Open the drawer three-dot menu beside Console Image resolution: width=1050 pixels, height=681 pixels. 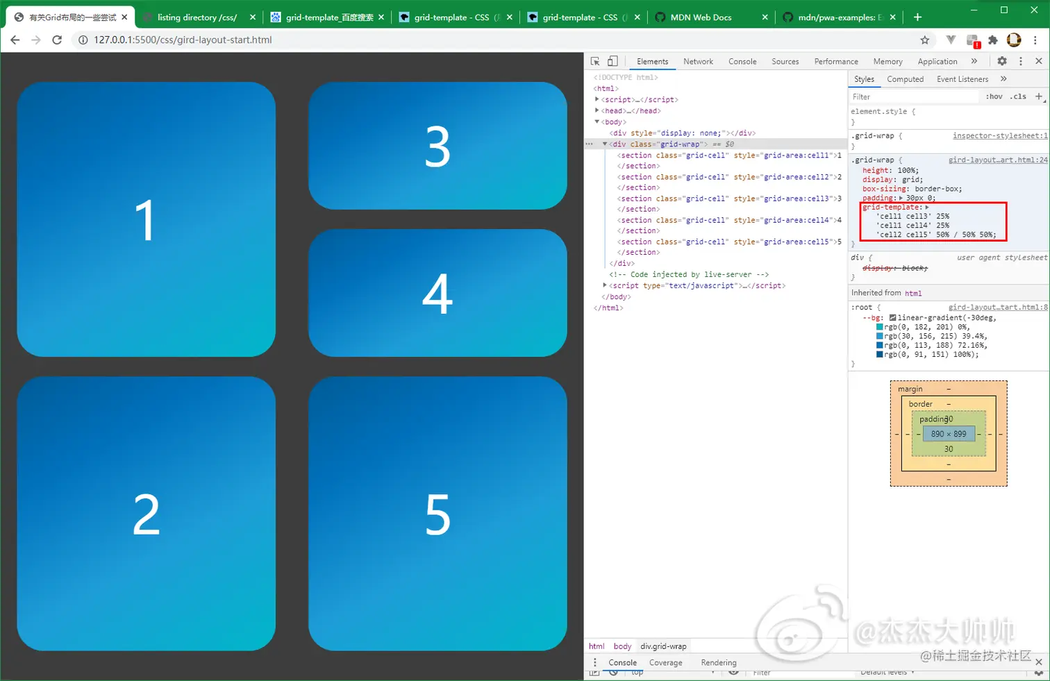595,662
